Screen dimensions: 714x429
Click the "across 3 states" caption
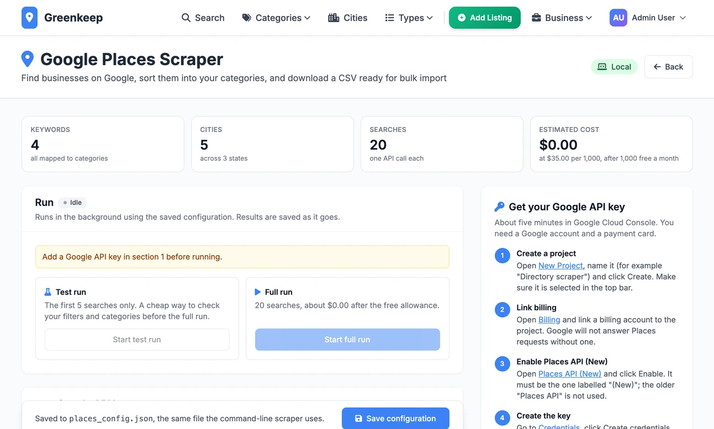[x=224, y=158]
